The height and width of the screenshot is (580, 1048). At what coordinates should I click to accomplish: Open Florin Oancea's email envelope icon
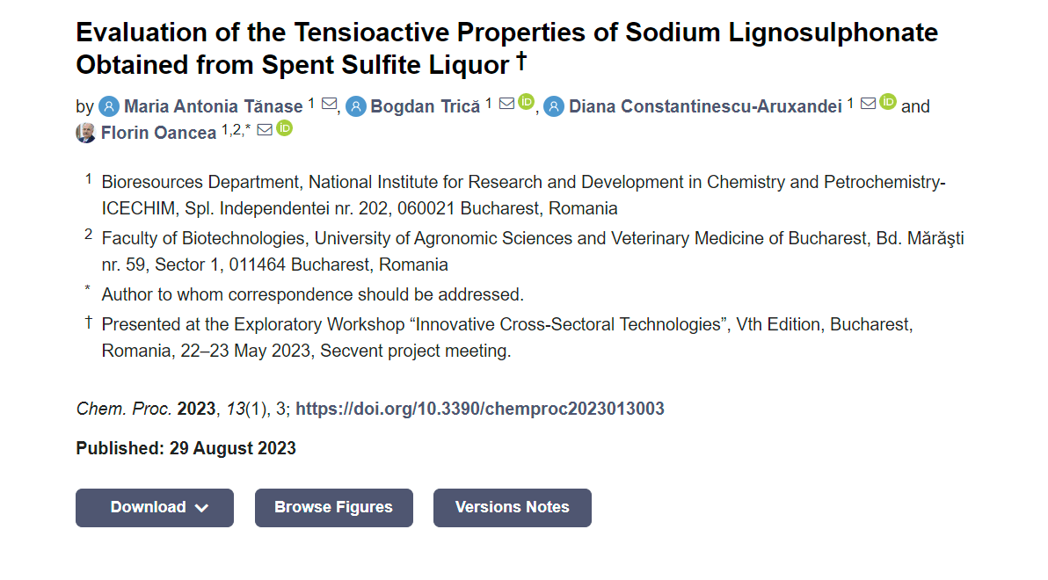(x=265, y=130)
